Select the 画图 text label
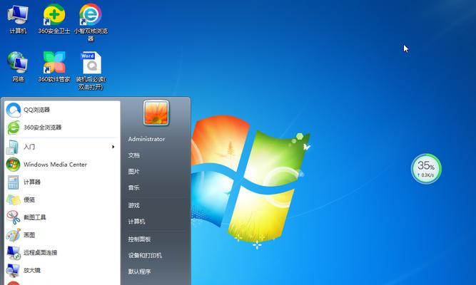Image resolution: width=476 pixels, height=285 pixels. pos(29,235)
